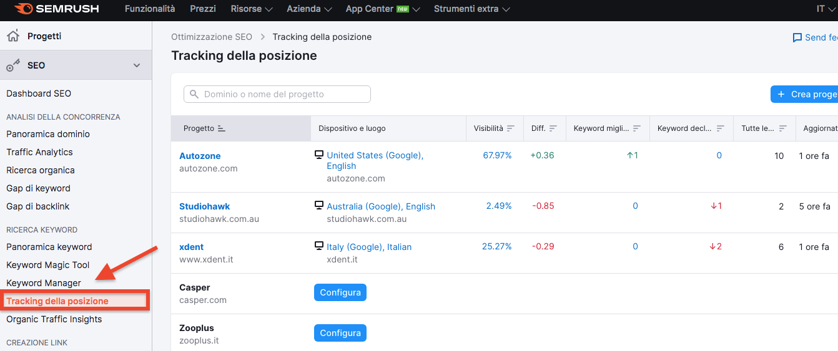The height and width of the screenshot is (351, 838).
Task: Click the Progetto column sort icon
Action: coord(221,128)
